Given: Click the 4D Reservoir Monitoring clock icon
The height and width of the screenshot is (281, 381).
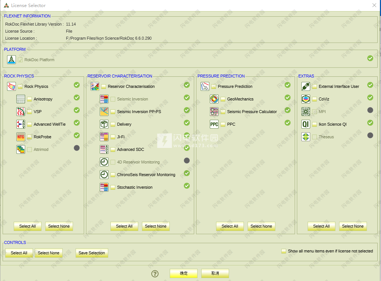Looking at the screenshot, I should [x=104, y=162].
